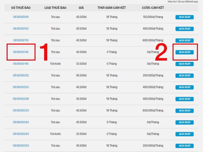
Task: Open phone number 0836000103 link
Action: (x=21, y=29)
